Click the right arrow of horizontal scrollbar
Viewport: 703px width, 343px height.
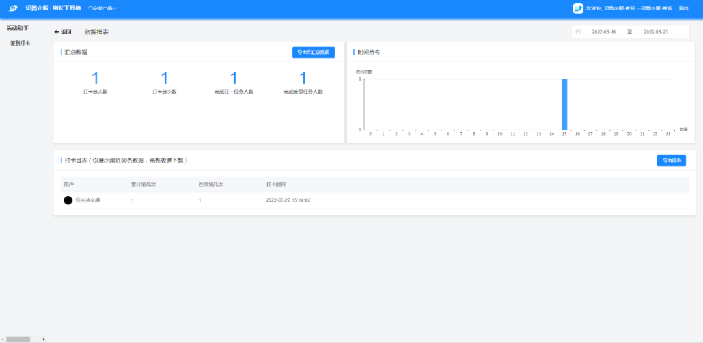click(44, 339)
